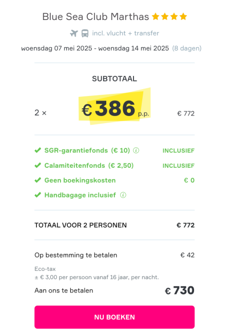Open Handbagage inclusief info icon

tap(123, 195)
